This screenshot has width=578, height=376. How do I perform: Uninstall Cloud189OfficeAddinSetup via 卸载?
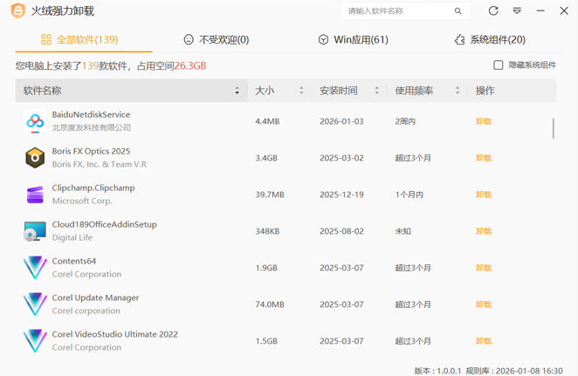click(x=483, y=231)
